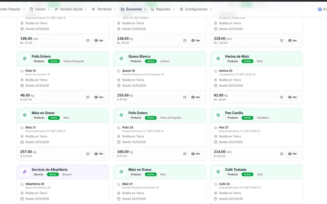The image size is (327, 204).
Task: Click the Economia folder icon
Action: tap(123, 9)
